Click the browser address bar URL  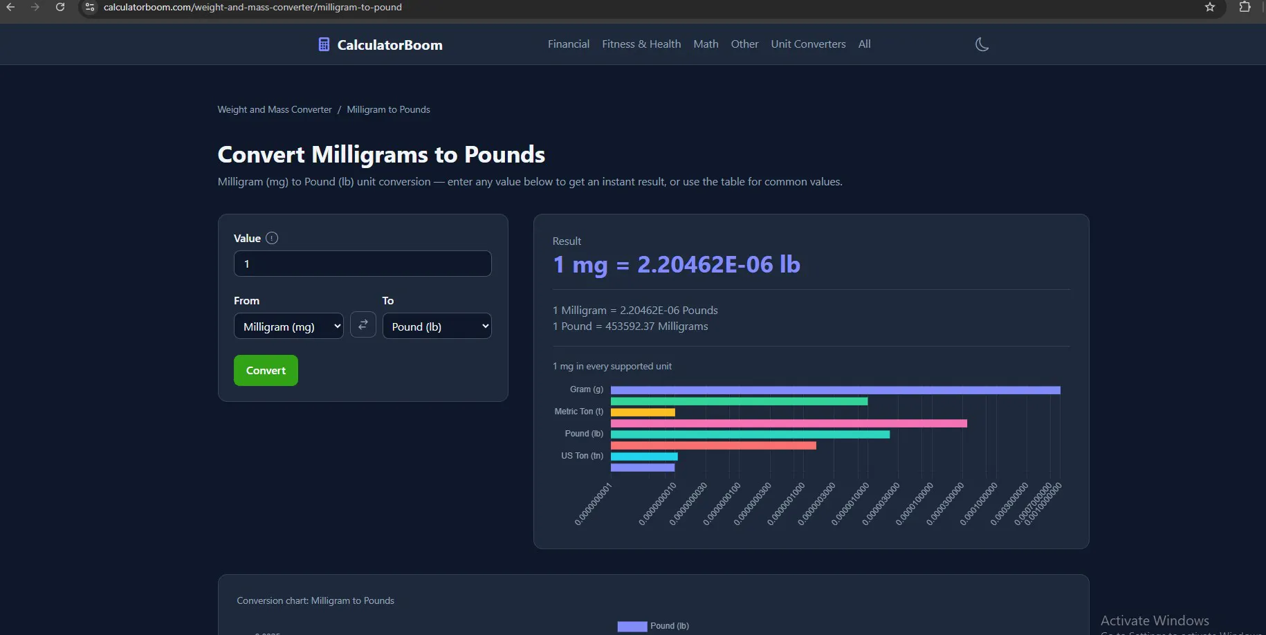253,7
